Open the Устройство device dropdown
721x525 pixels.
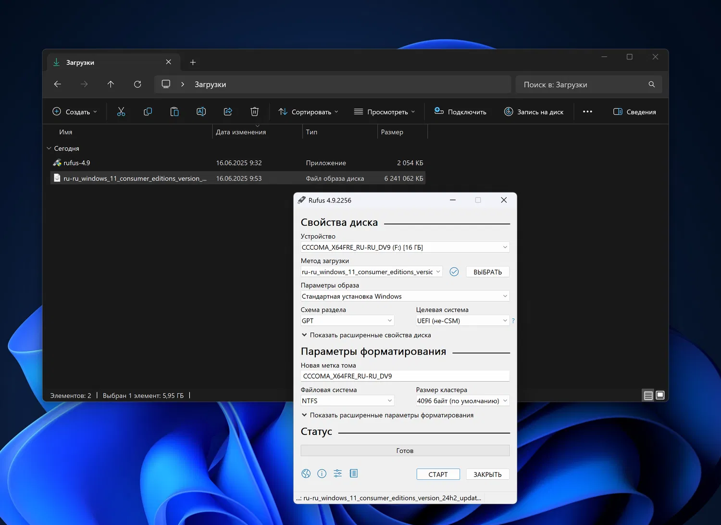pos(405,247)
